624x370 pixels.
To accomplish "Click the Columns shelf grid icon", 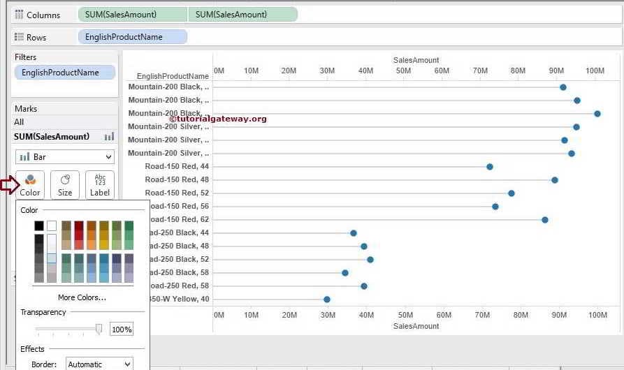I will click(x=19, y=15).
